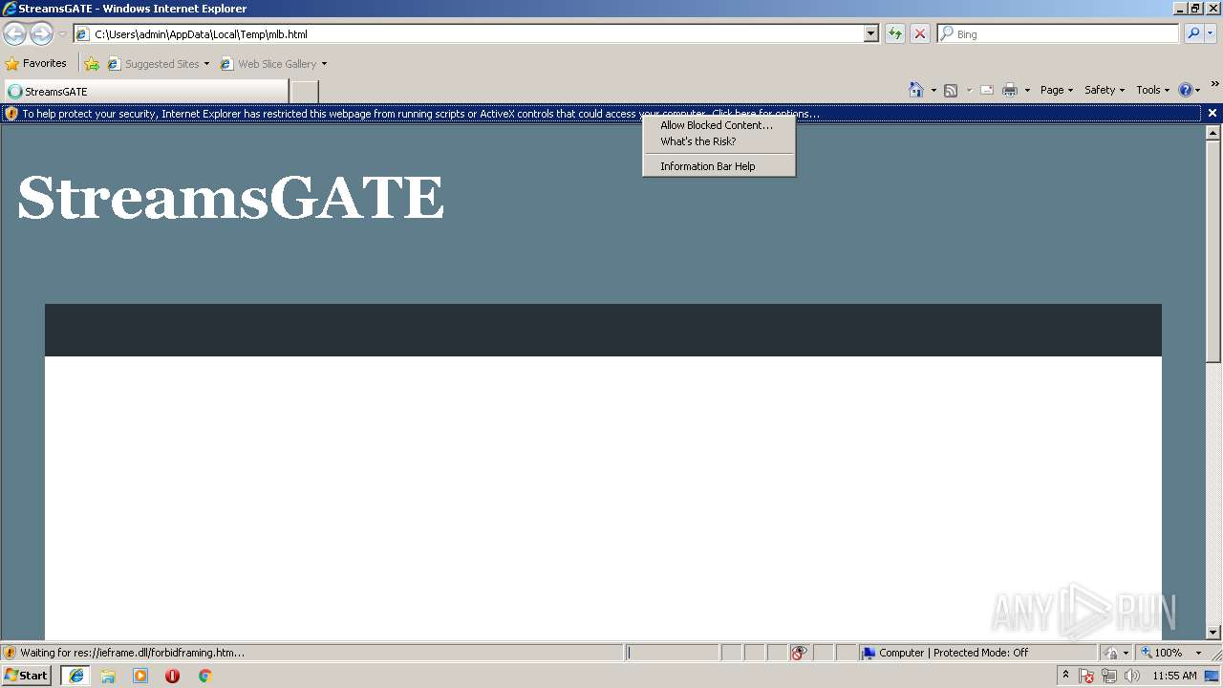The height and width of the screenshot is (688, 1223).
Task: Click the Print toolbar icon
Action: 1010,90
